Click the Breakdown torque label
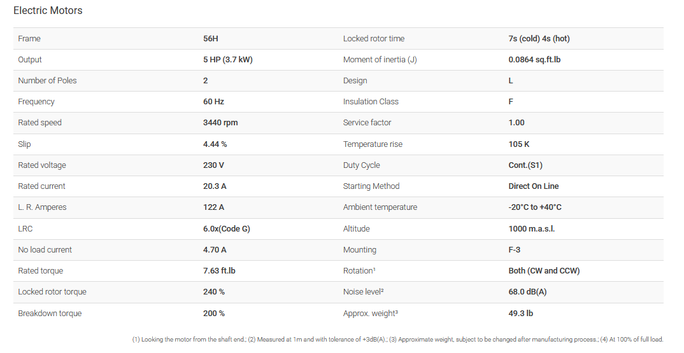Image resolution: width=684 pixels, height=353 pixels. tap(50, 314)
